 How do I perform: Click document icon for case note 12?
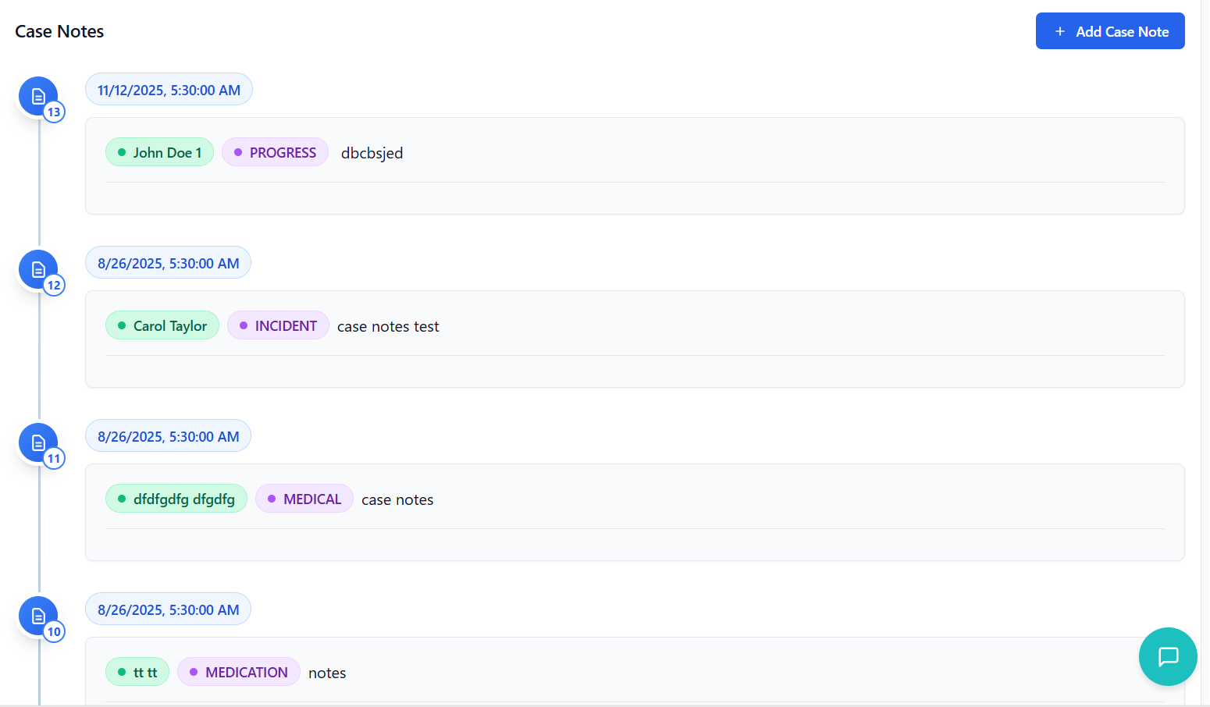(38, 269)
